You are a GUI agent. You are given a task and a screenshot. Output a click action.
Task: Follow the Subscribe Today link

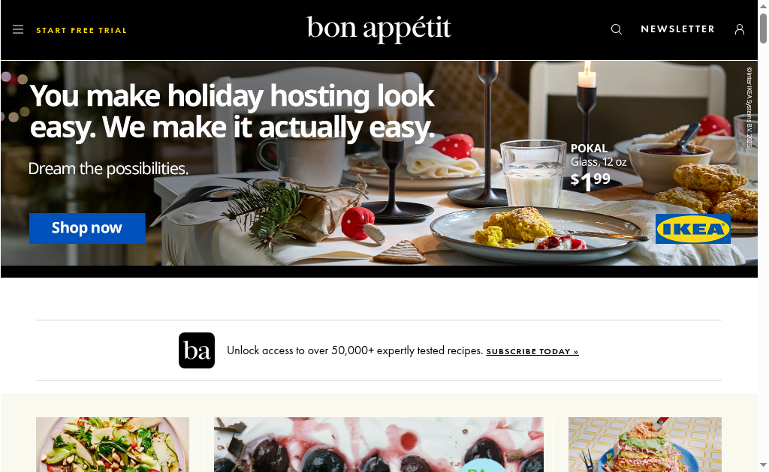click(532, 351)
